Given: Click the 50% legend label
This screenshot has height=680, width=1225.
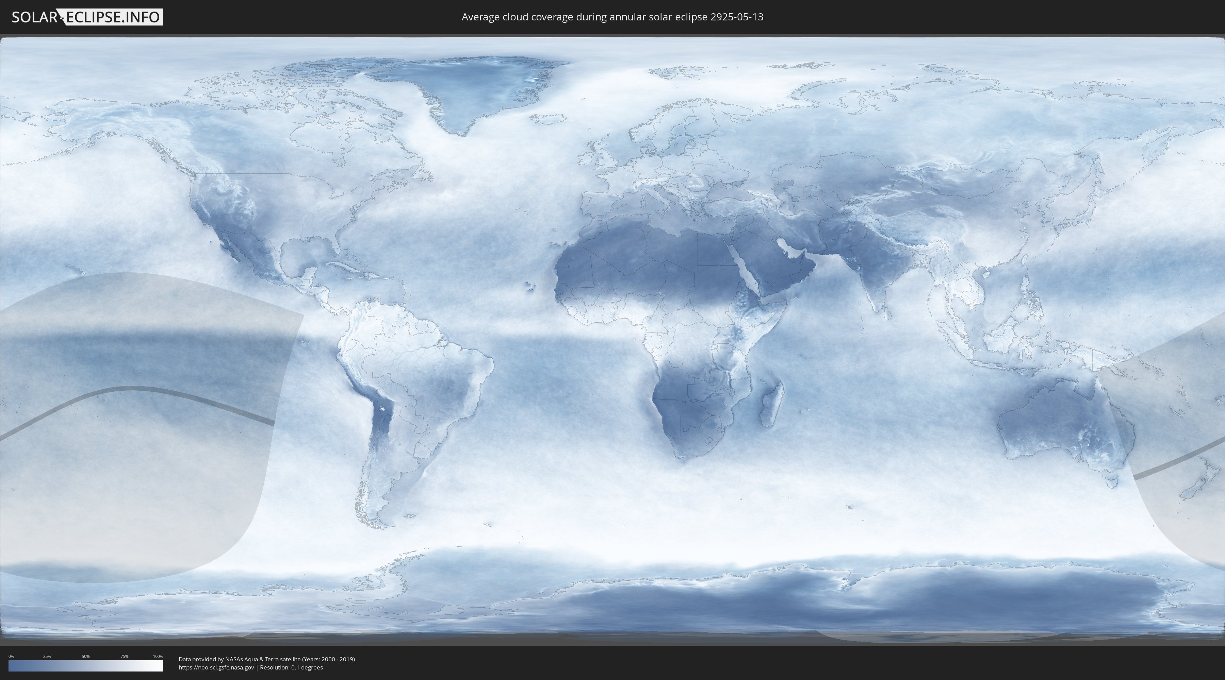Looking at the screenshot, I should coord(86,656).
